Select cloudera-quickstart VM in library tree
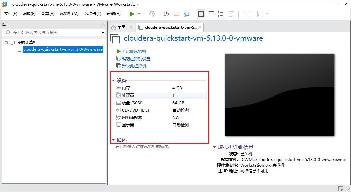This screenshot has width=351, height=192. [x=63, y=49]
